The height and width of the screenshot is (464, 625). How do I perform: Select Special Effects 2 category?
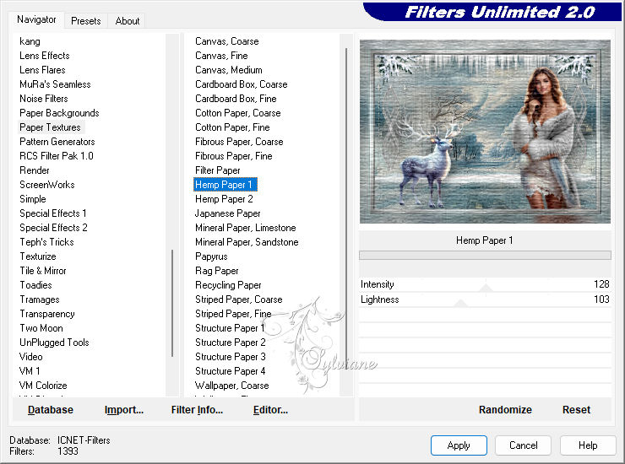[53, 228]
